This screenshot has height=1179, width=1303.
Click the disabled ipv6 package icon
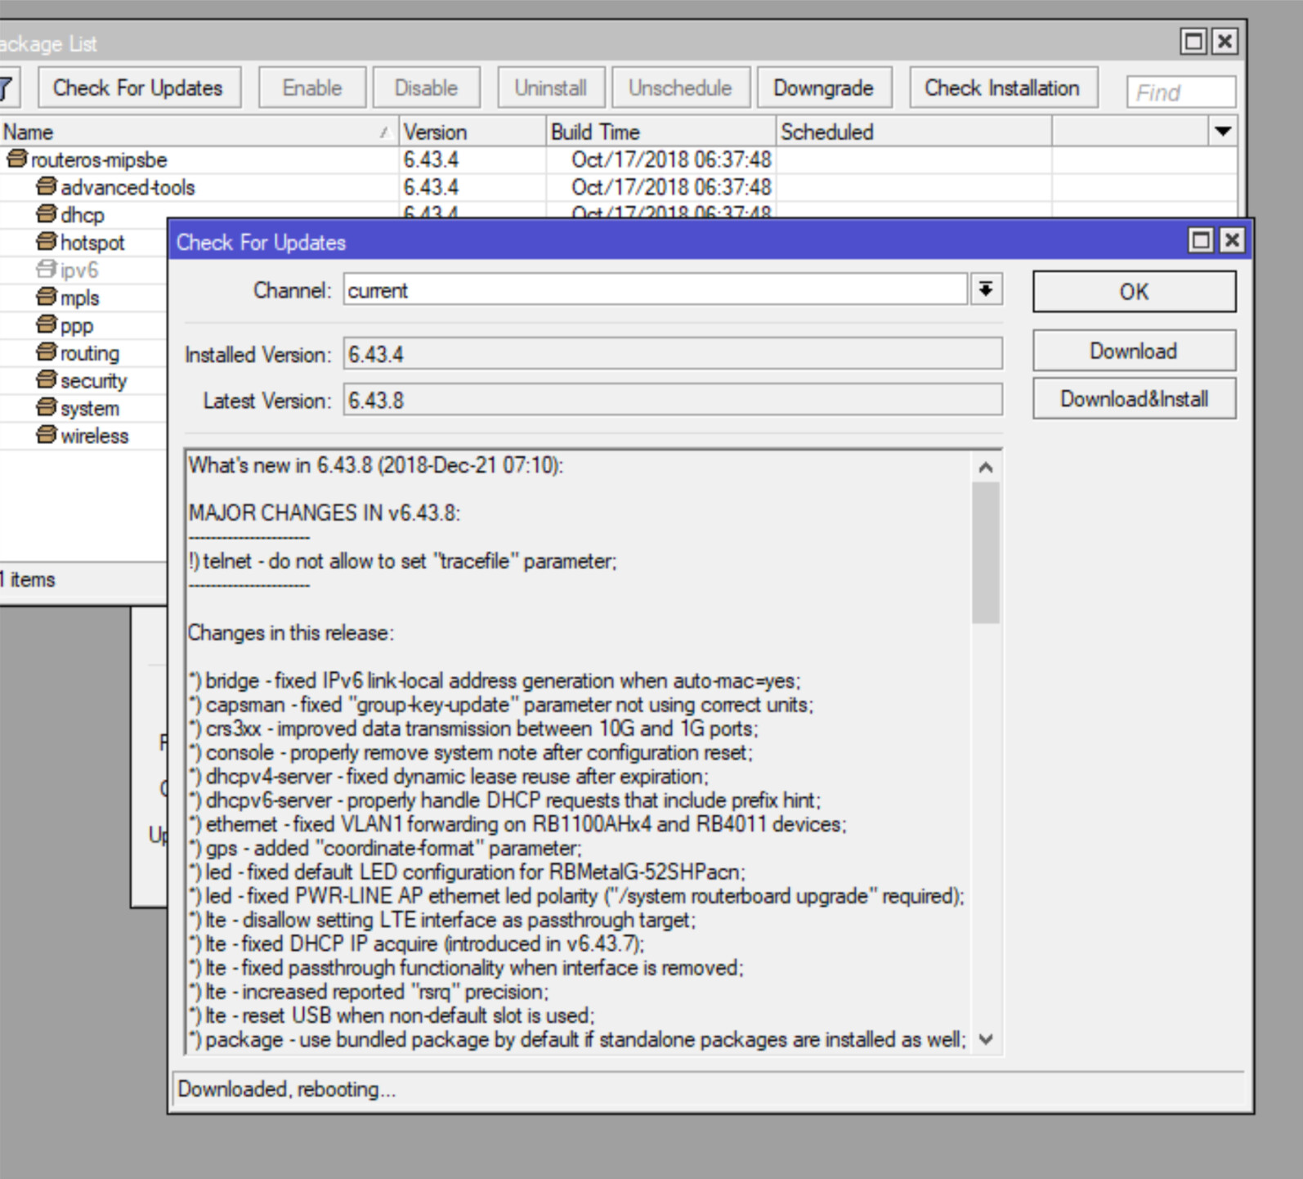coord(47,269)
